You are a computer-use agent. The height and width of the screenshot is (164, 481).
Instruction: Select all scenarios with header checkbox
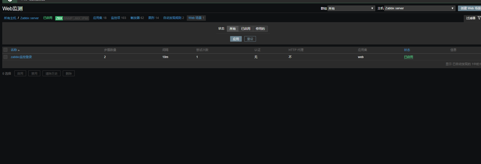[6, 50]
